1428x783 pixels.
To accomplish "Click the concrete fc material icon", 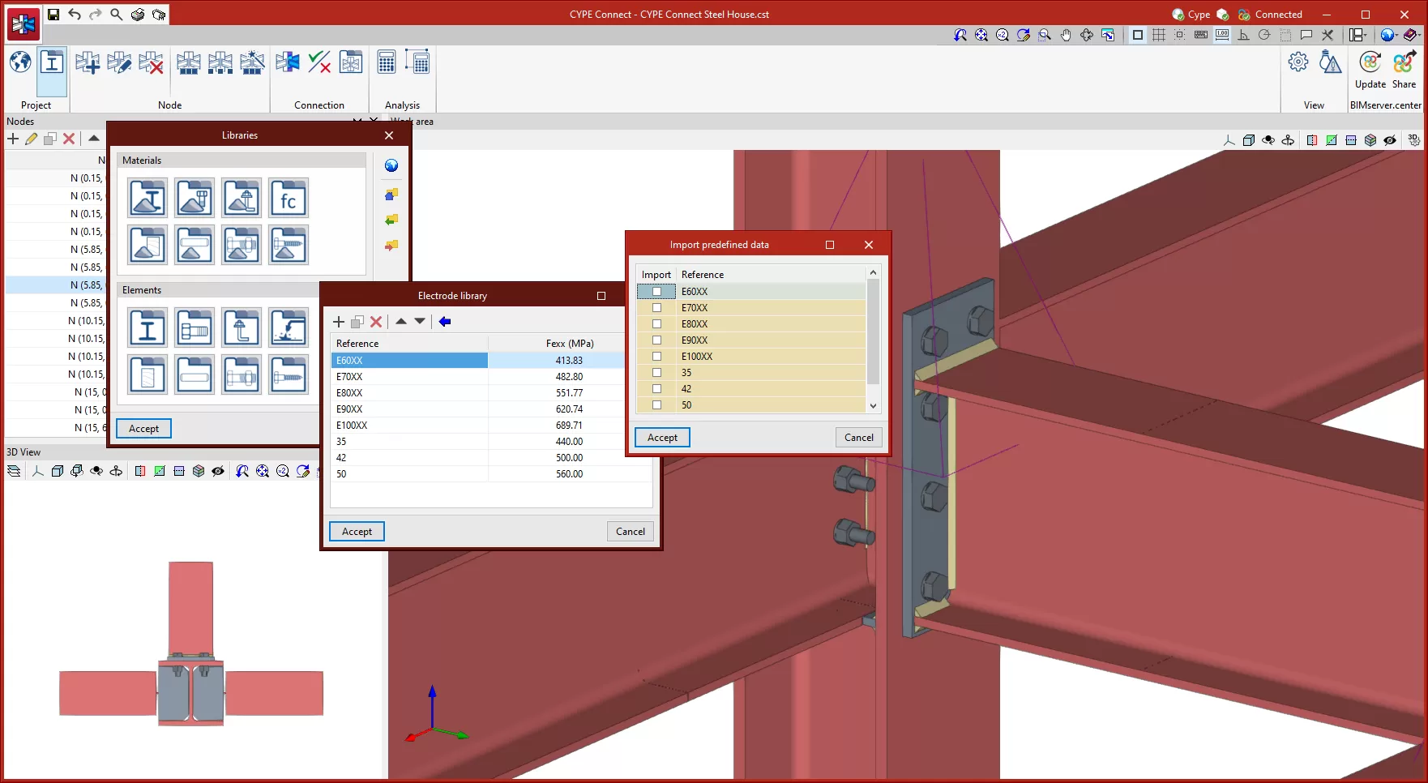I will [289, 199].
